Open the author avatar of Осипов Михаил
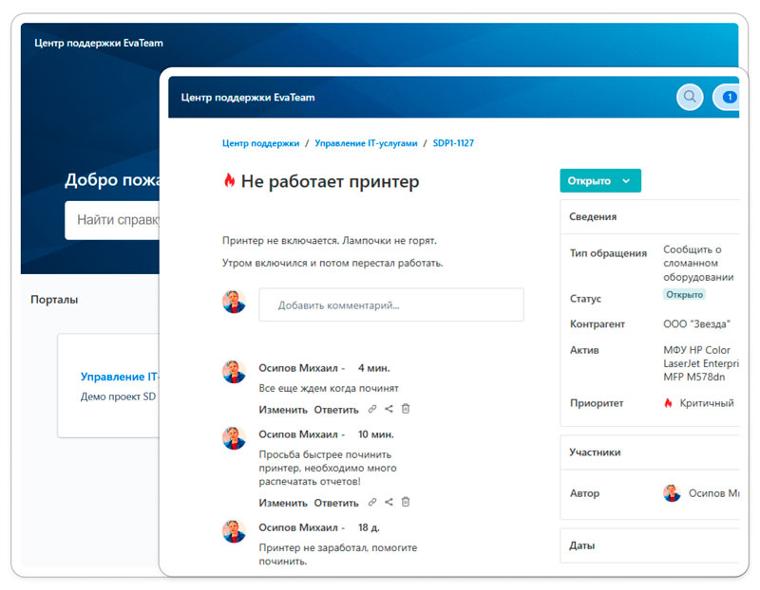760x590 pixels. (x=672, y=493)
